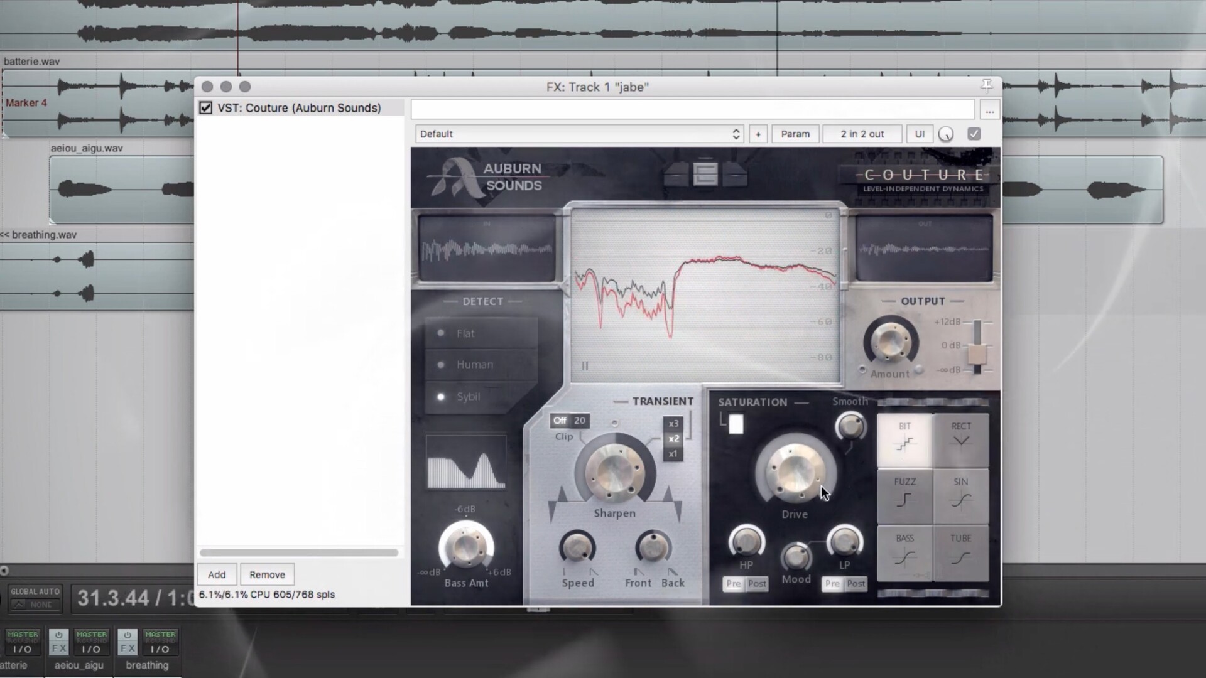Open the 2 in 2 out routing
The height and width of the screenshot is (678, 1206).
point(862,134)
